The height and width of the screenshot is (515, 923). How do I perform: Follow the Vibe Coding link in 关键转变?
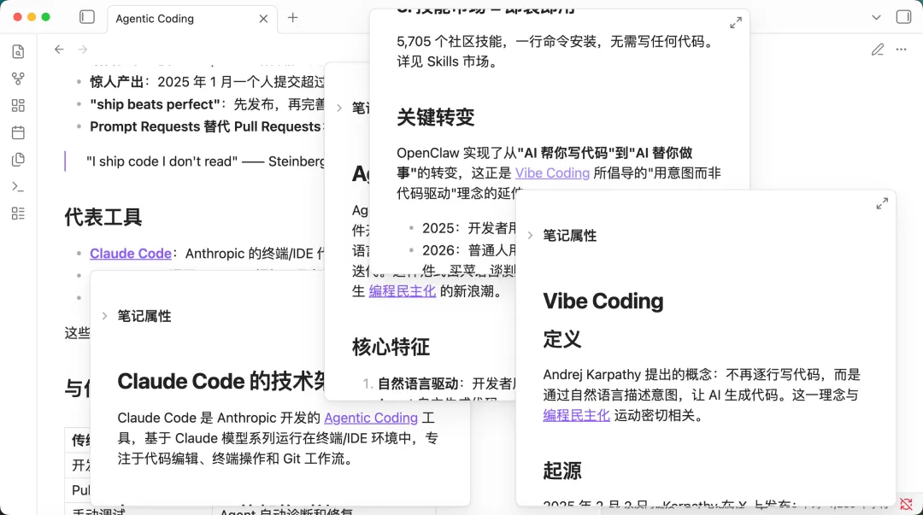tap(552, 173)
